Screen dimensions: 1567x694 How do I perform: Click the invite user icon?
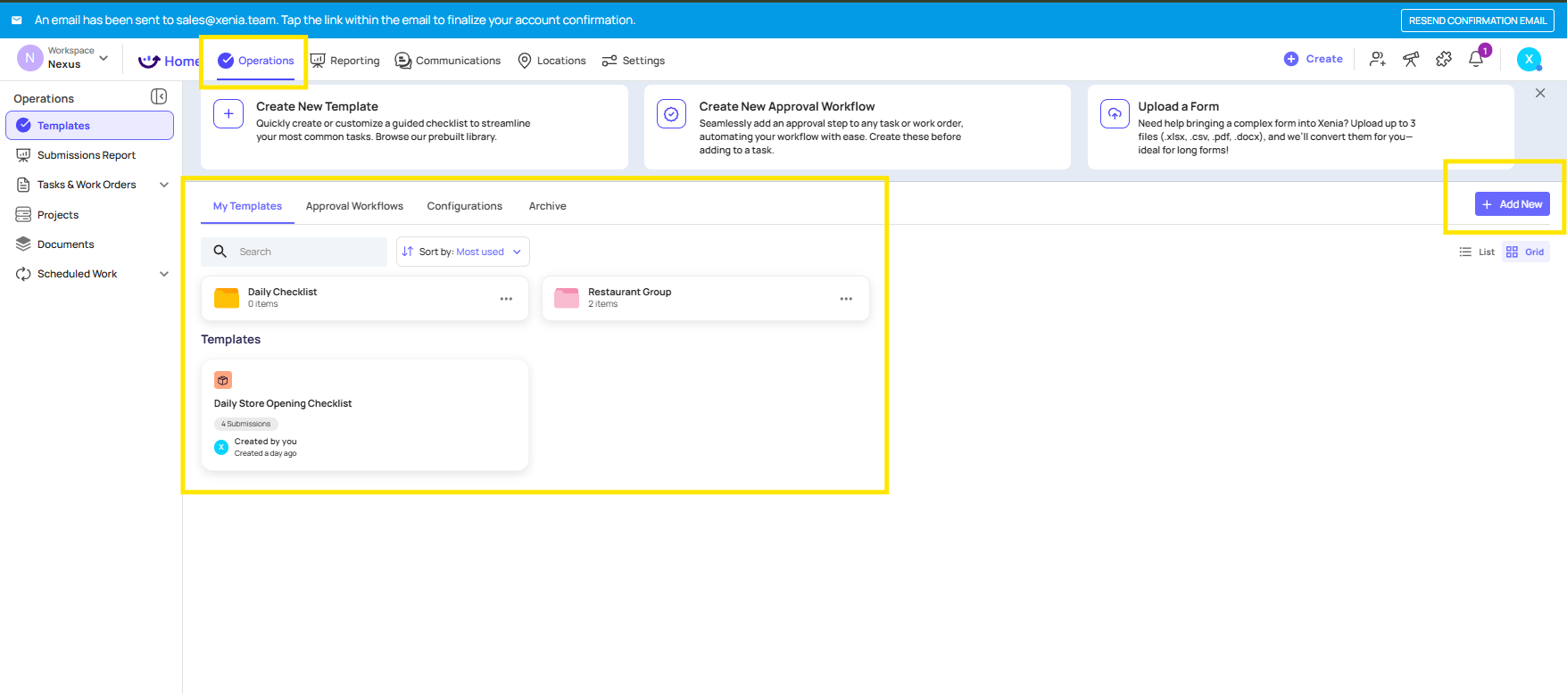(x=1378, y=60)
